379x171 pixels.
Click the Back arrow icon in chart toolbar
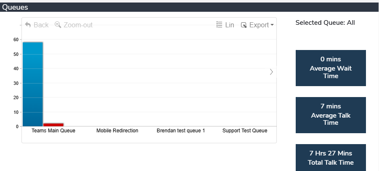pyautogui.click(x=28, y=25)
